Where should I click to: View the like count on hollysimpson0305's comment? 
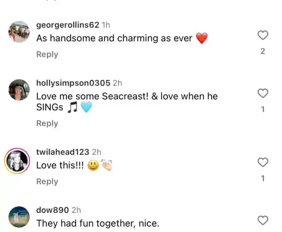point(263,109)
